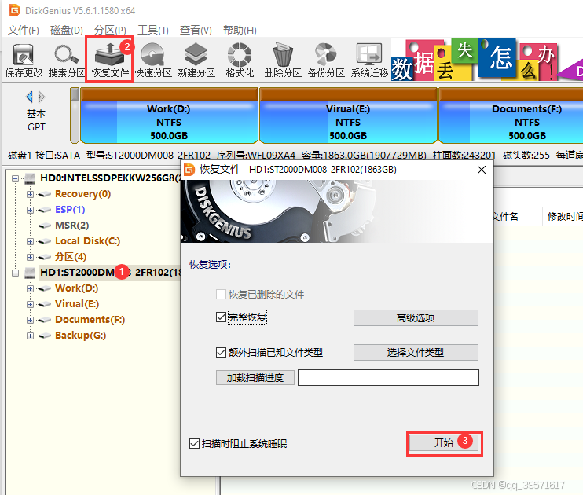Expand the Documents(F:) tree node
Screen dimensions: 583x495
click(30, 320)
